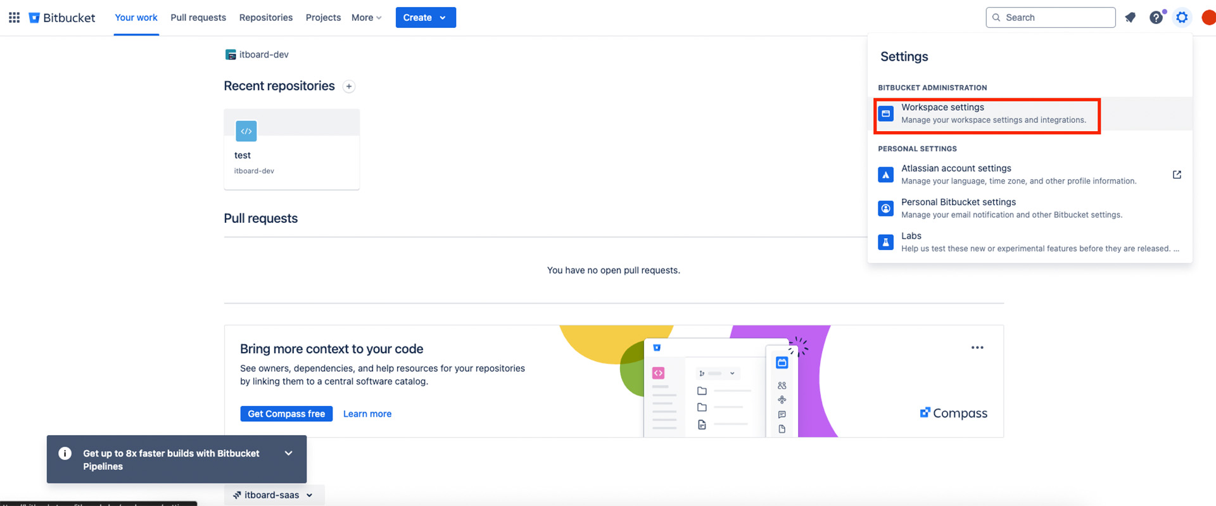Image resolution: width=1216 pixels, height=506 pixels.
Task: Select Workspace settings menu item
Action: pos(987,114)
